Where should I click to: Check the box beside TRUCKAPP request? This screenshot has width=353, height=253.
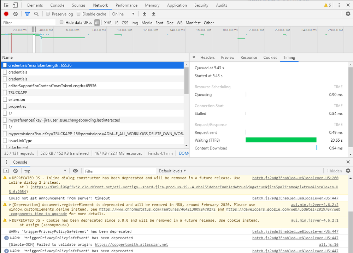5,93
